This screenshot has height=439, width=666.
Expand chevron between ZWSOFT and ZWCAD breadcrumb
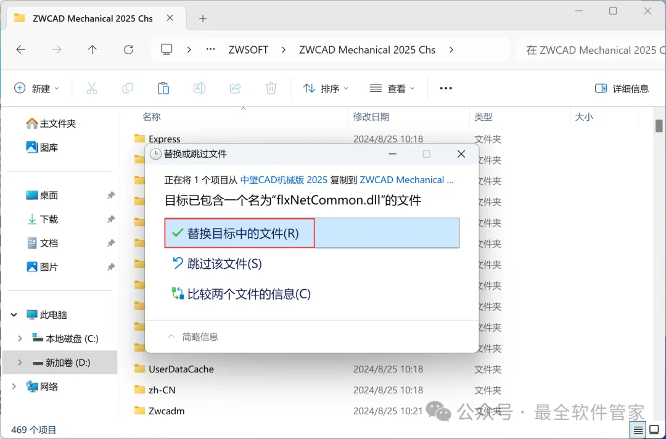[x=284, y=50]
